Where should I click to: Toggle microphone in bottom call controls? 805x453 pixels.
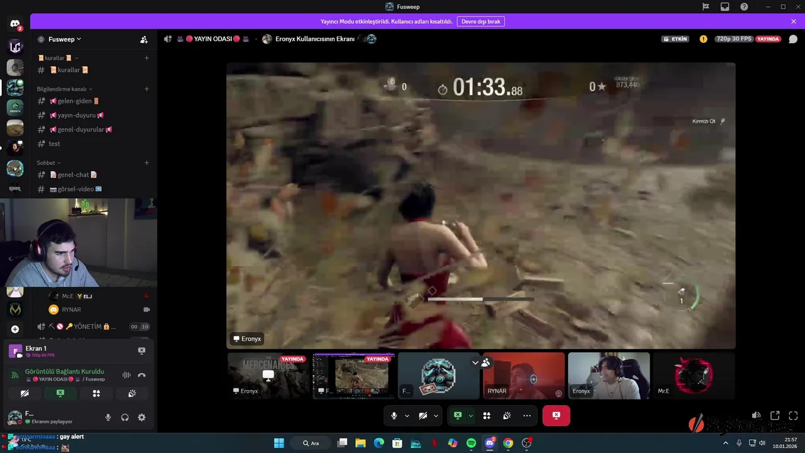pos(394,416)
